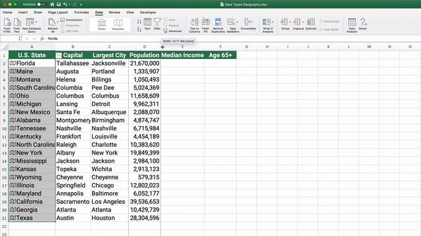This screenshot has width=421, height=236.
Task: Expand Data Validation dropdown arrow
Action: [x=237, y=22]
